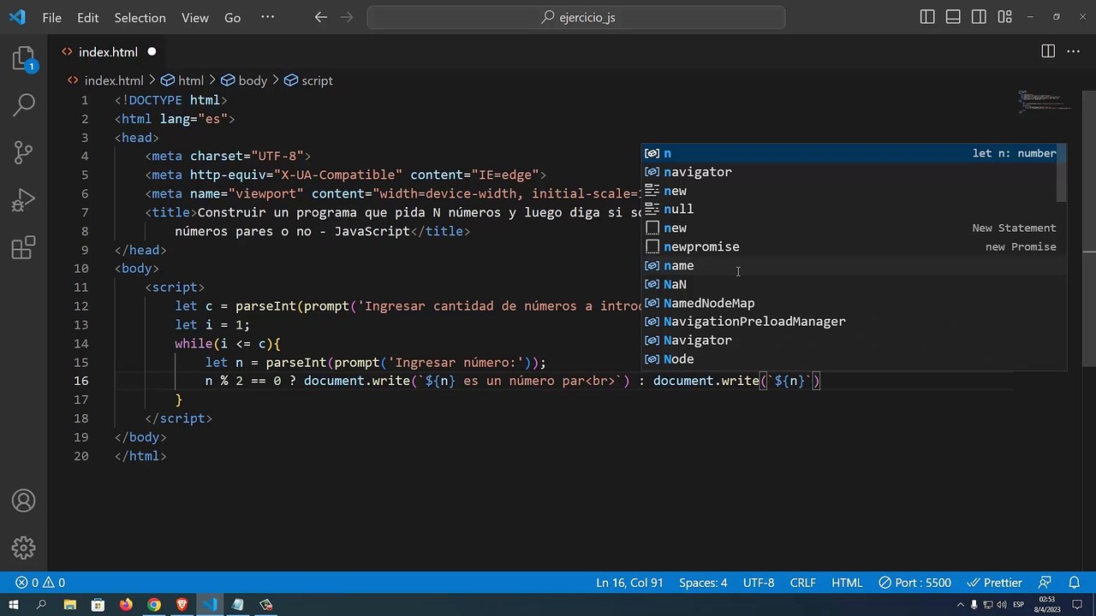
Task: Open breadcrumb html element dropdown
Action: [x=182, y=80]
